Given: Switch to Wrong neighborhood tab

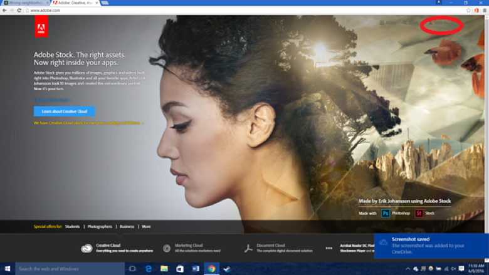Looking at the screenshot, I should pos(26,3).
